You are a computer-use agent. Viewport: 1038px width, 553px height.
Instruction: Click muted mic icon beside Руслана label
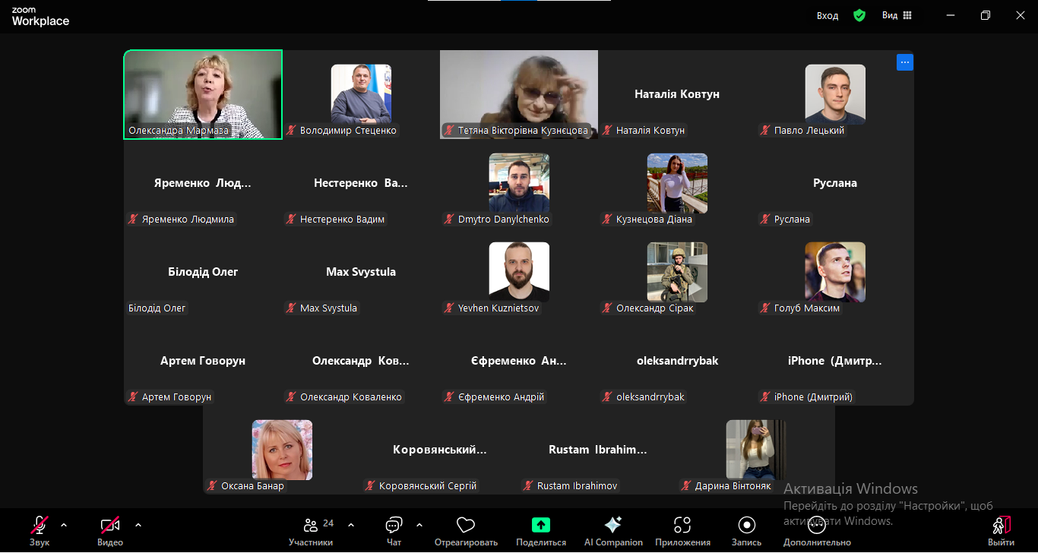(x=765, y=220)
